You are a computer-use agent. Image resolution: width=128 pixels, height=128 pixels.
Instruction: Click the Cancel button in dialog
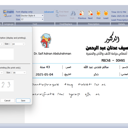click(x=7, y=101)
